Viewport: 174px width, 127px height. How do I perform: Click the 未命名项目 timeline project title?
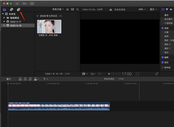point(109,79)
